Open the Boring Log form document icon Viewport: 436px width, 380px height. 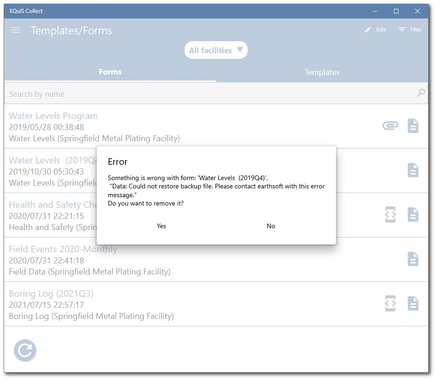pyautogui.click(x=413, y=303)
